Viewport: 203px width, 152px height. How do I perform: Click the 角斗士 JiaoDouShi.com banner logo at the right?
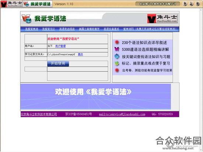pos(162,18)
